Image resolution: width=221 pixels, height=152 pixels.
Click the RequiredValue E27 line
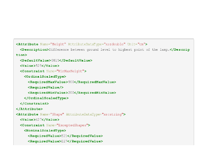(x=65, y=141)
